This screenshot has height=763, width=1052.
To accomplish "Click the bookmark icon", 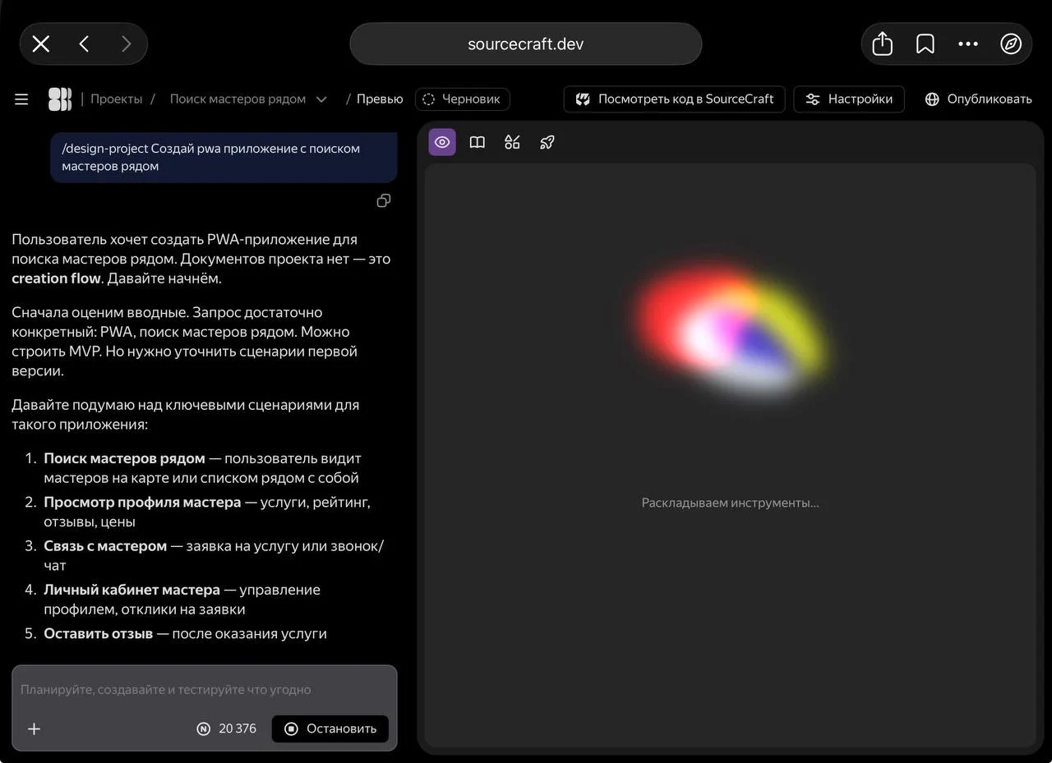I will pyautogui.click(x=925, y=44).
